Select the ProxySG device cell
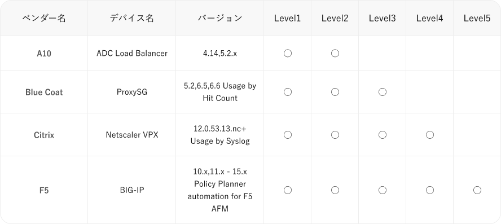This screenshot has width=501, height=224. pyautogui.click(x=132, y=92)
